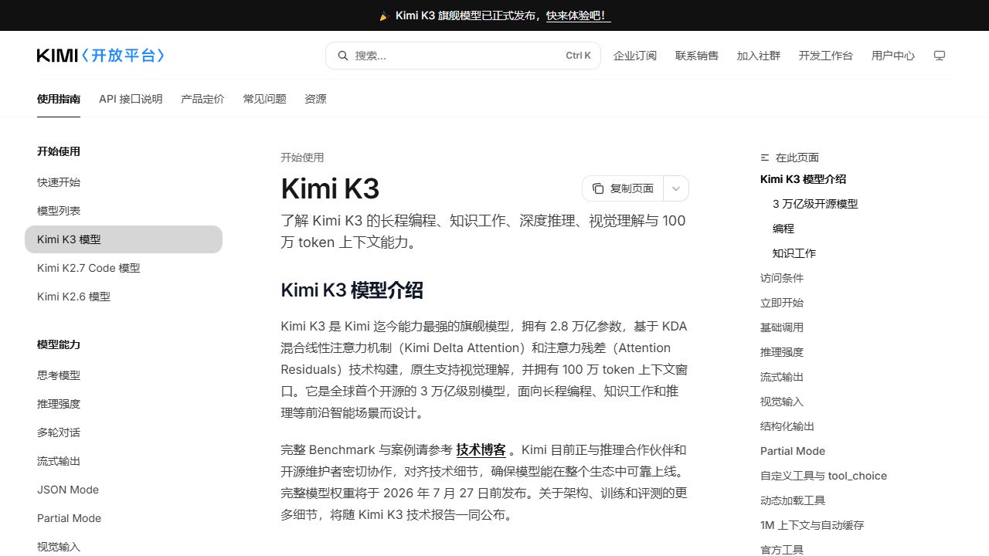Click the 加入社群 link
989x556 pixels.
759,56
